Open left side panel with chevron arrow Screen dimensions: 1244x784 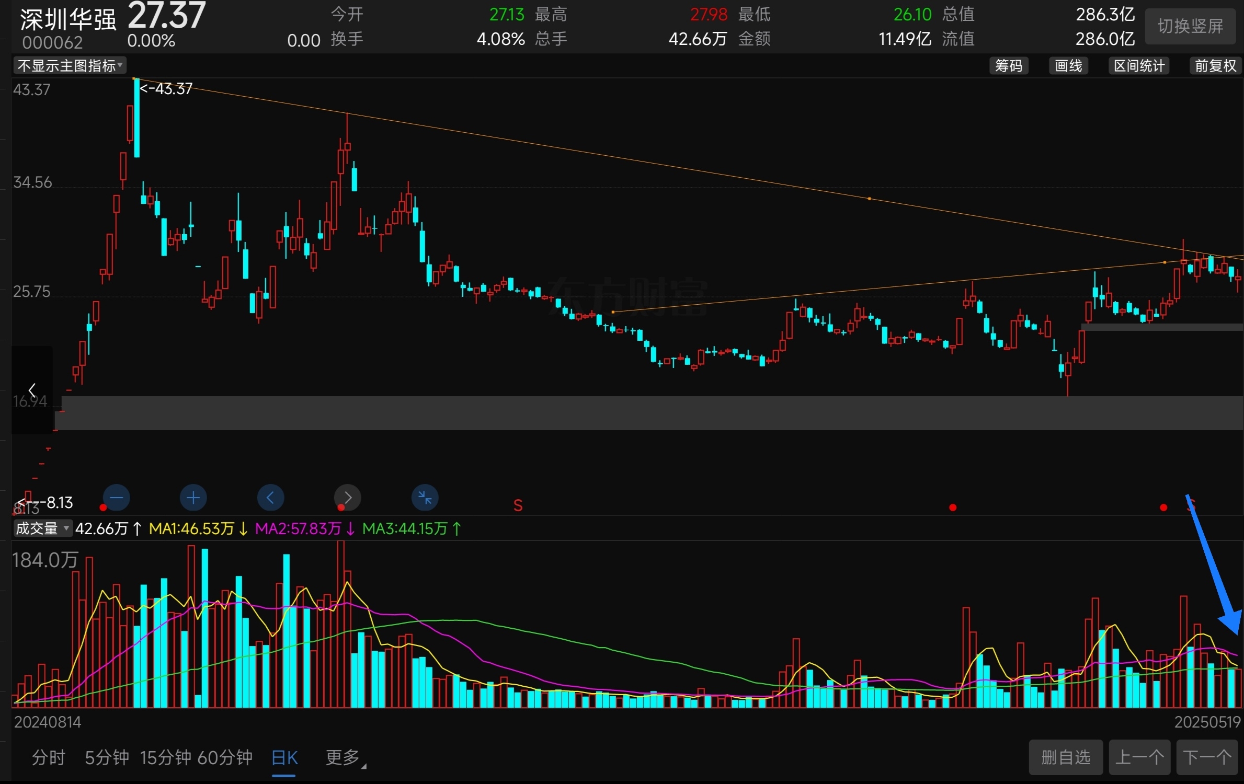tap(32, 390)
